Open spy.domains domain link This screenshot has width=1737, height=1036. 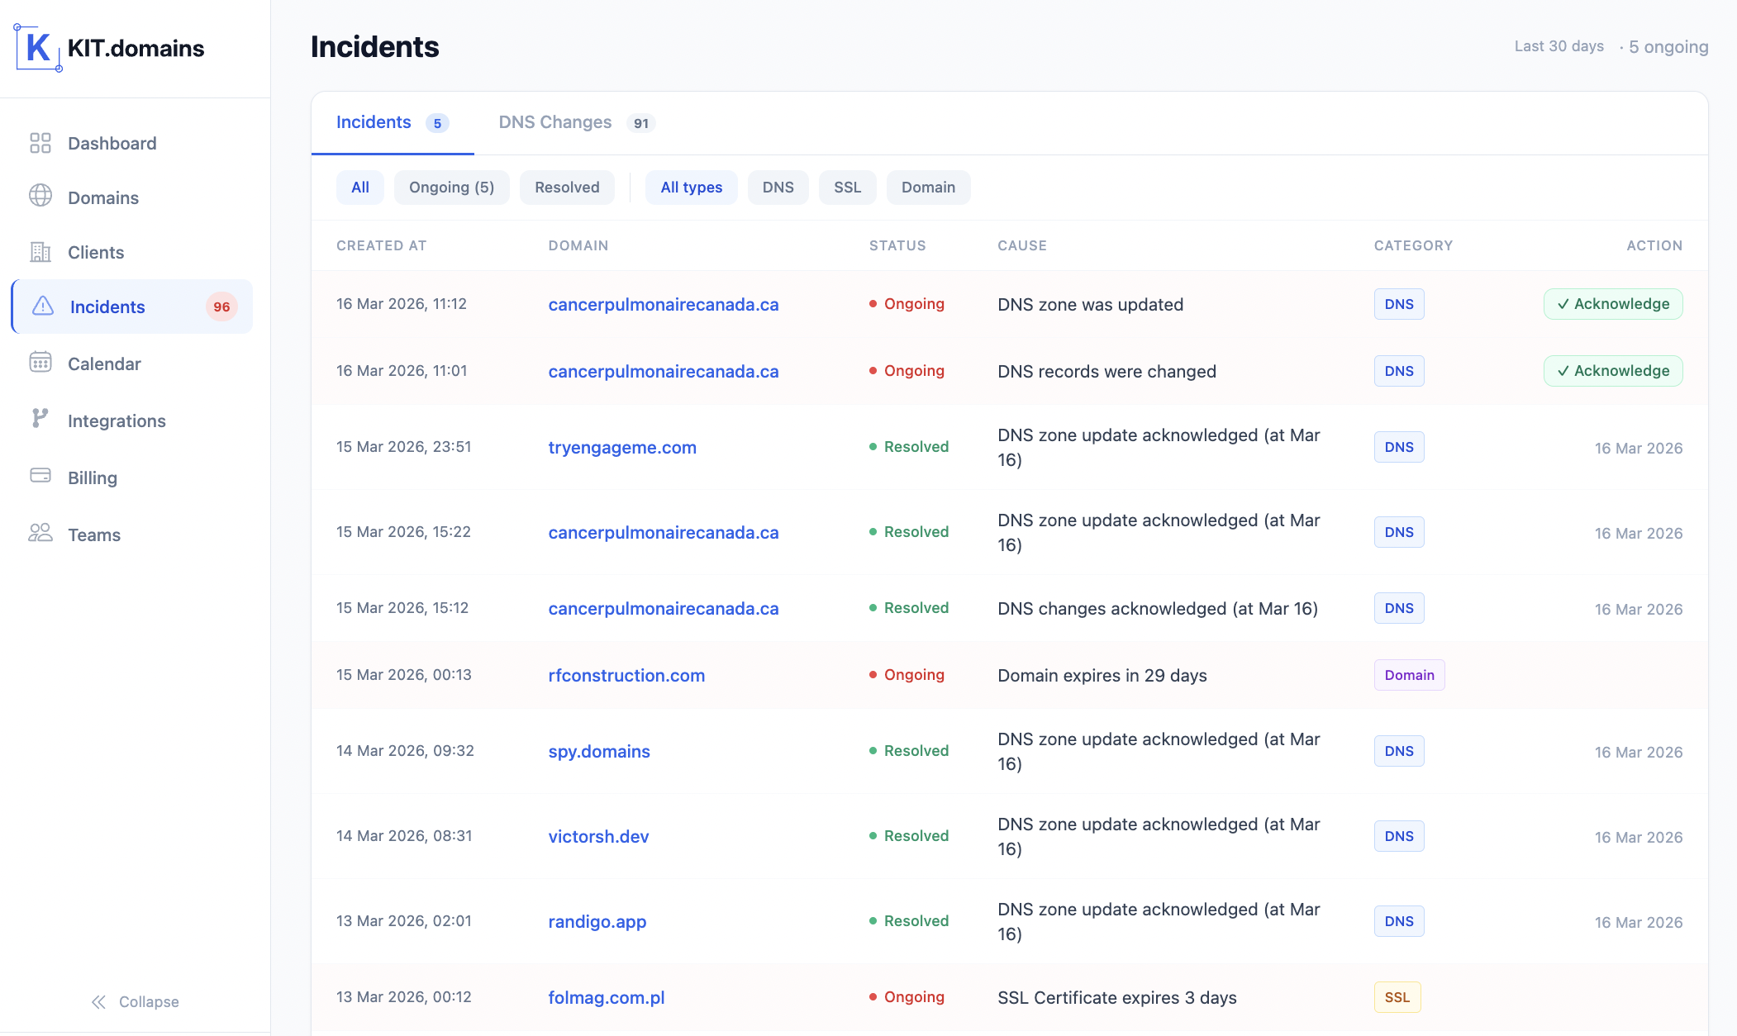click(599, 751)
